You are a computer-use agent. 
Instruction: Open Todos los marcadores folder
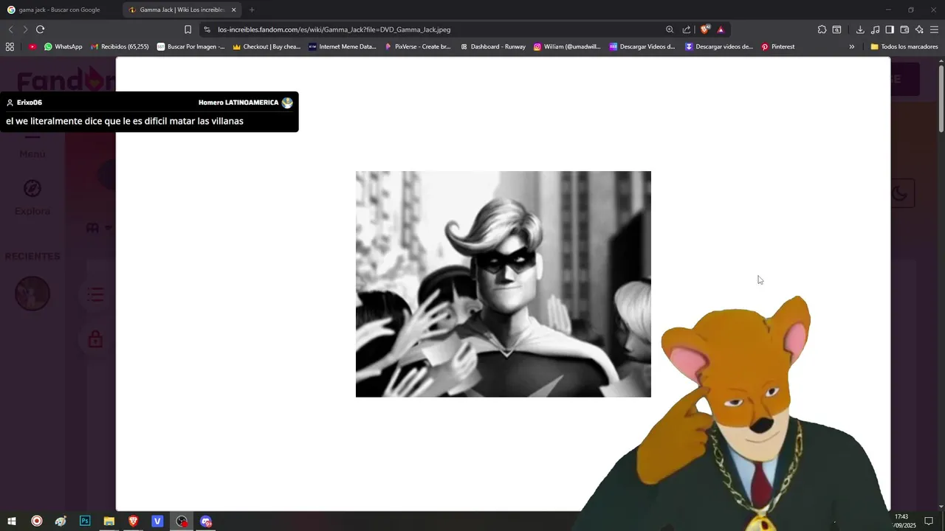click(904, 46)
